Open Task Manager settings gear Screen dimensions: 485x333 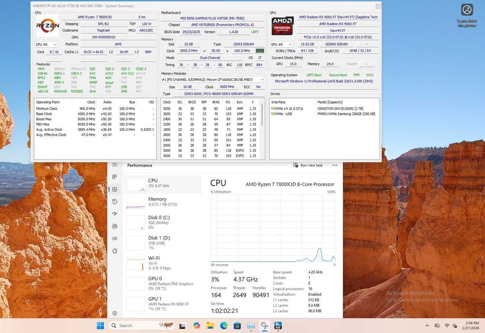pyautogui.click(x=115, y=313)
